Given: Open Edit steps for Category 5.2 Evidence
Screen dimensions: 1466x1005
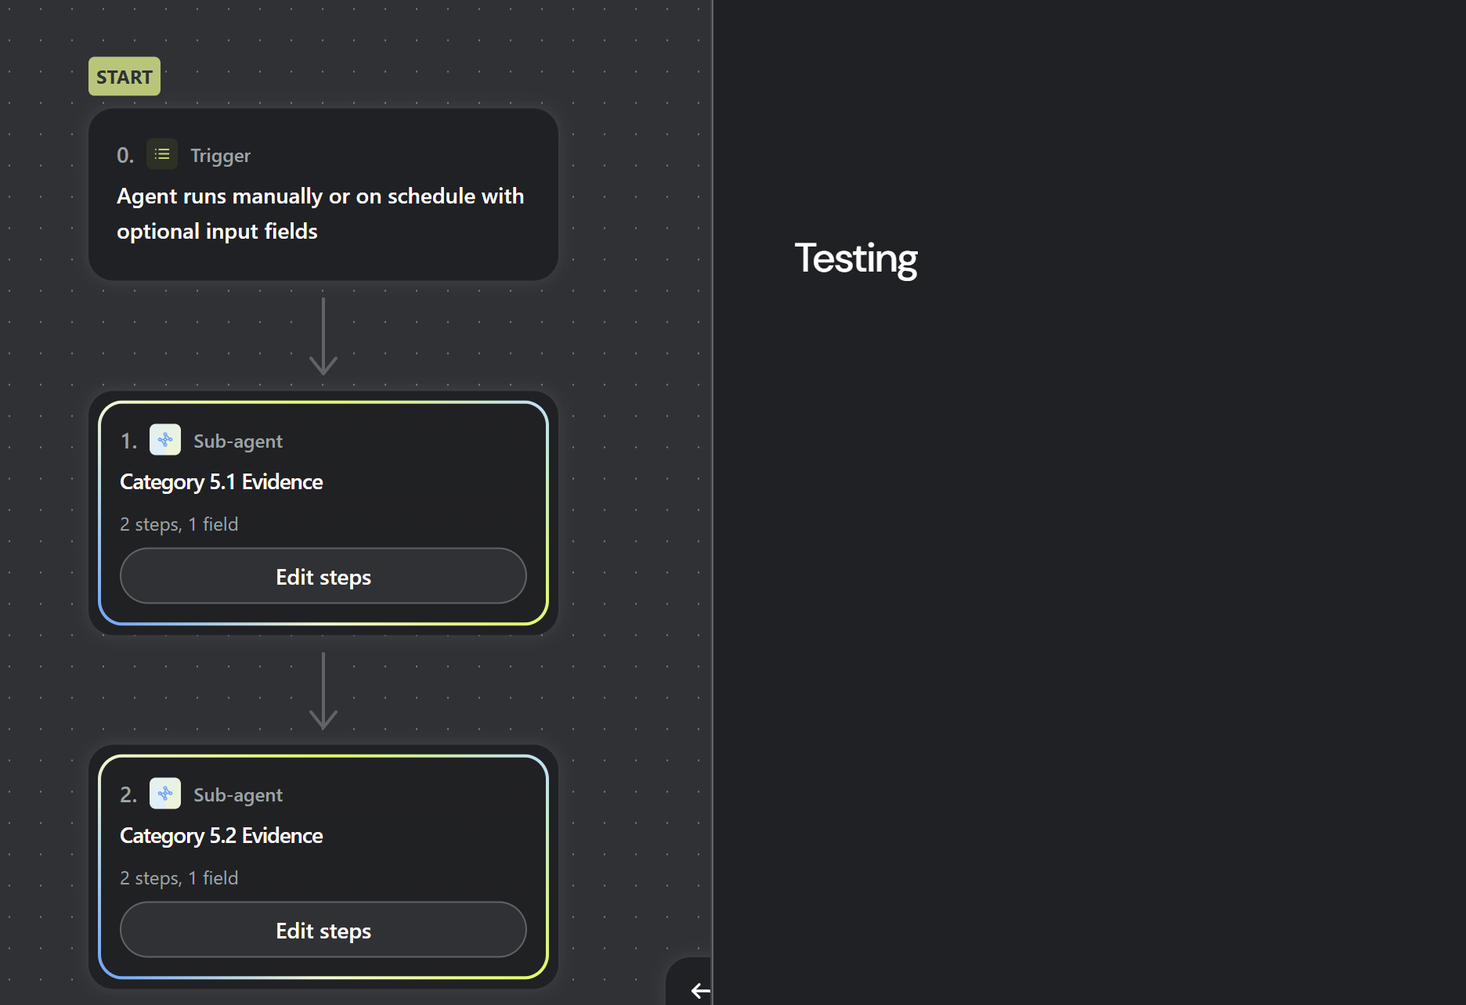Looking at the screenshot, I should pyautogui.click(x=323, y=931).
